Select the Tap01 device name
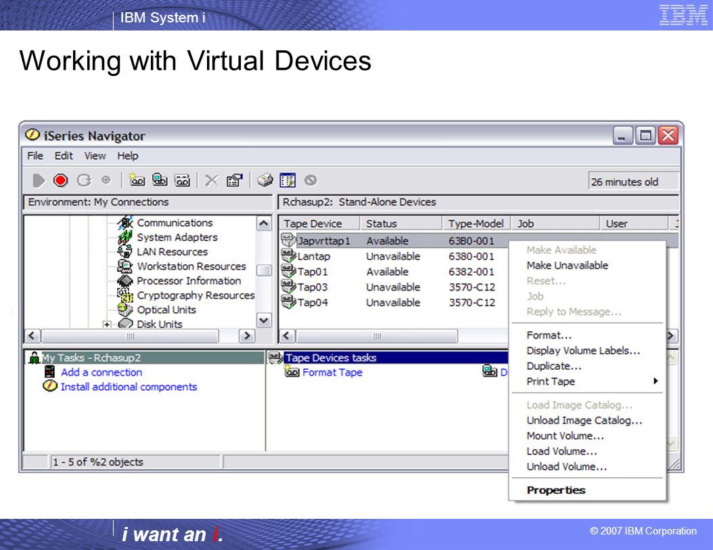This screenshot has height=550, width=713. pyautogui.click(x=313, y=272)
